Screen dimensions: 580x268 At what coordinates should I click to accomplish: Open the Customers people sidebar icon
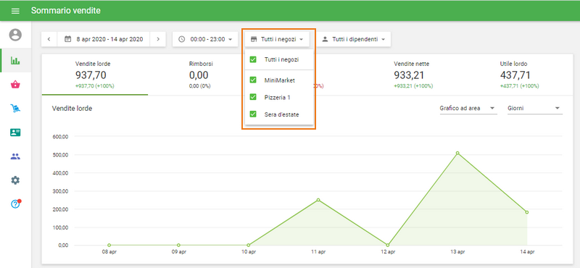[x=15, y=156]
